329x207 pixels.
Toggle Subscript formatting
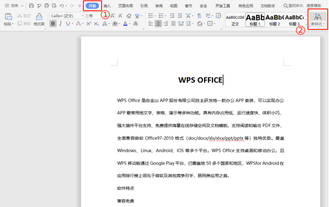point(96,24)
